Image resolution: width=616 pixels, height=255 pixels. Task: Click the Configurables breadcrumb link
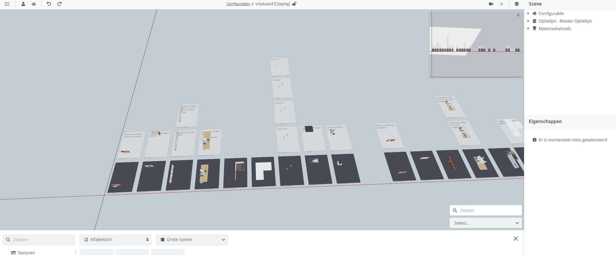238,4
